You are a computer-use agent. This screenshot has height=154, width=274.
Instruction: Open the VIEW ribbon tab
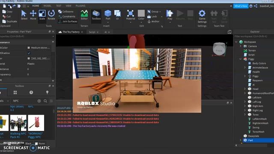68,6
